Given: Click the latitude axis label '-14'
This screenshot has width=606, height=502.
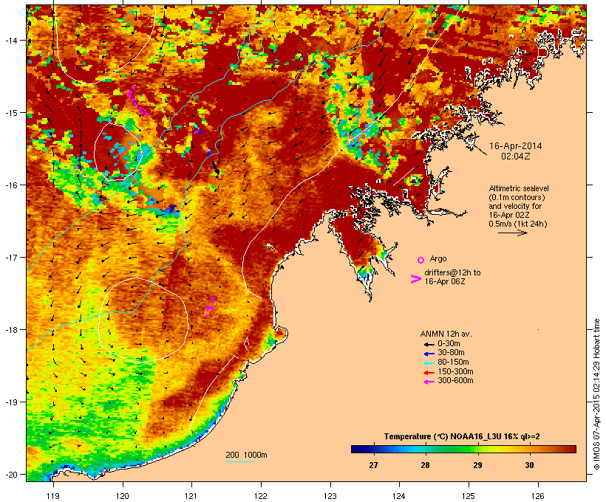Looking at the screenshot, I should pyautogui.click(x=11, y=40).
